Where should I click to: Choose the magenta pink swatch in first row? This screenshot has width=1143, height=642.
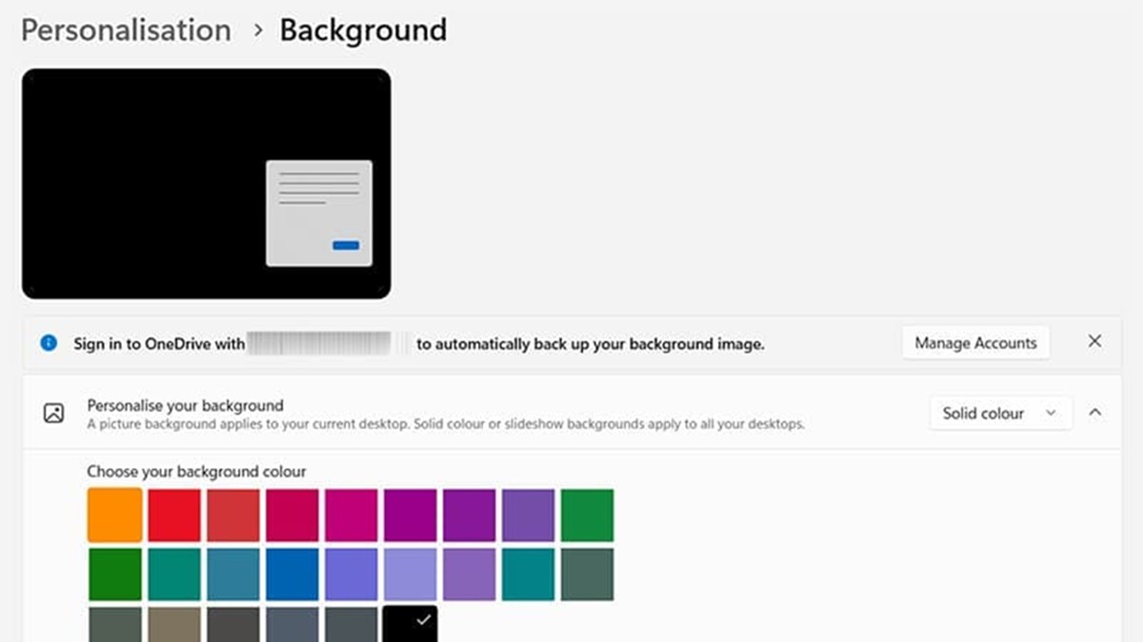(x=351, y=516)
